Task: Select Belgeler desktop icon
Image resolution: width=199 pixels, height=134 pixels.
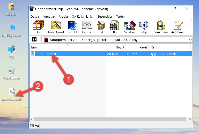Action: click(x=11, y=10)
